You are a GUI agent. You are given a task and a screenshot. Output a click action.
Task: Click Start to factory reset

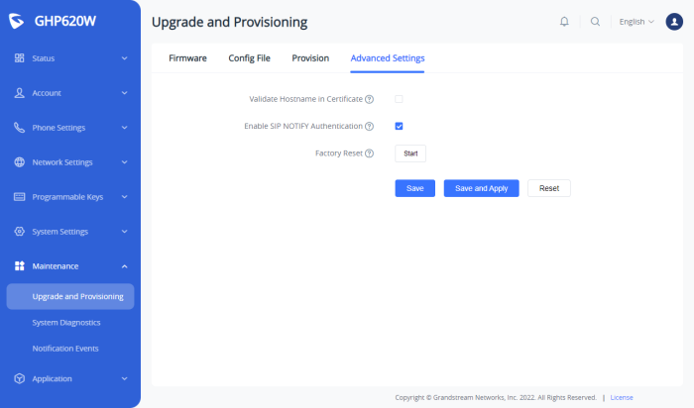click(410, 153)
